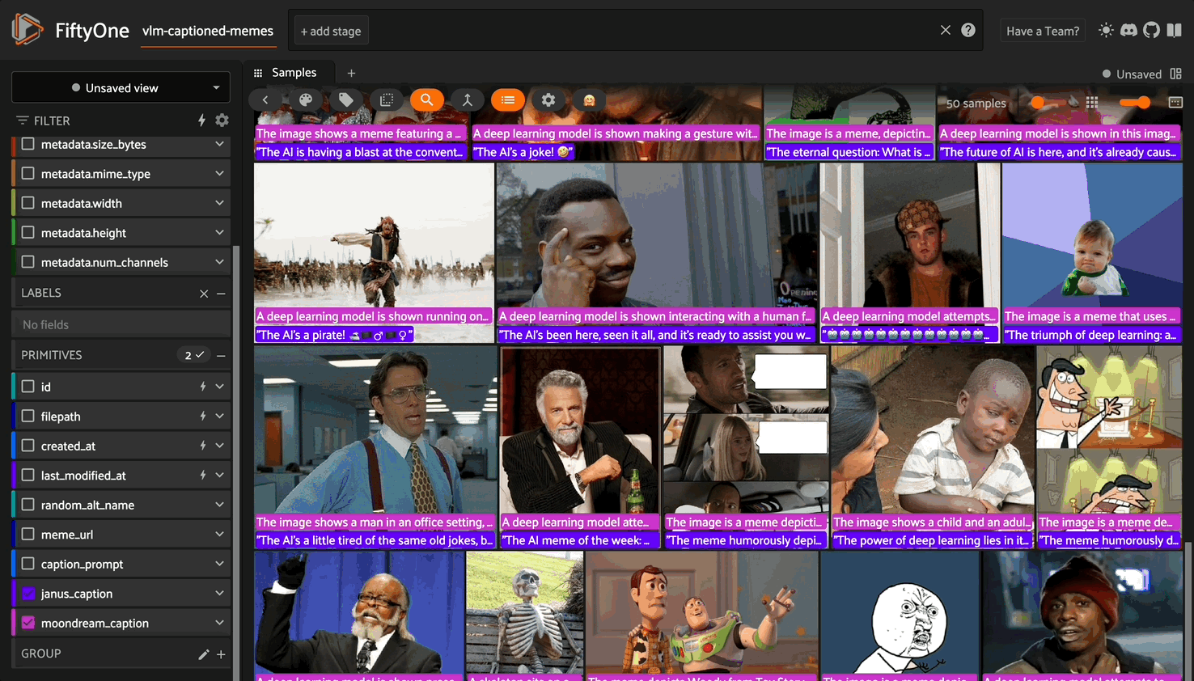Viewport: 1194px width, 681px height.
Task: Click lightning icon on created_at row
Action: [202, 446]
